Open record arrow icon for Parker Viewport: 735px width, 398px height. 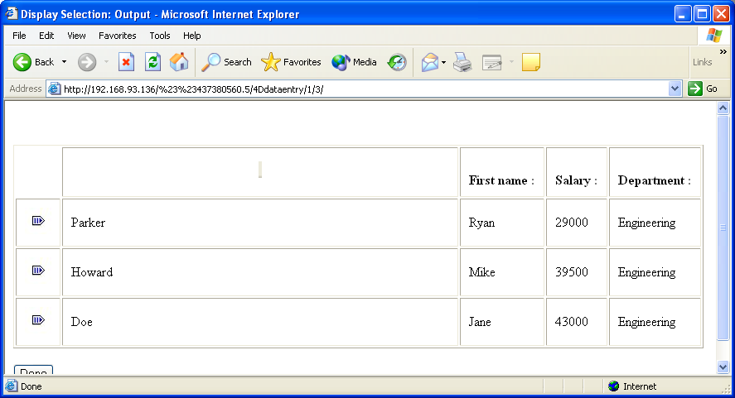click(x=38, y=221)
